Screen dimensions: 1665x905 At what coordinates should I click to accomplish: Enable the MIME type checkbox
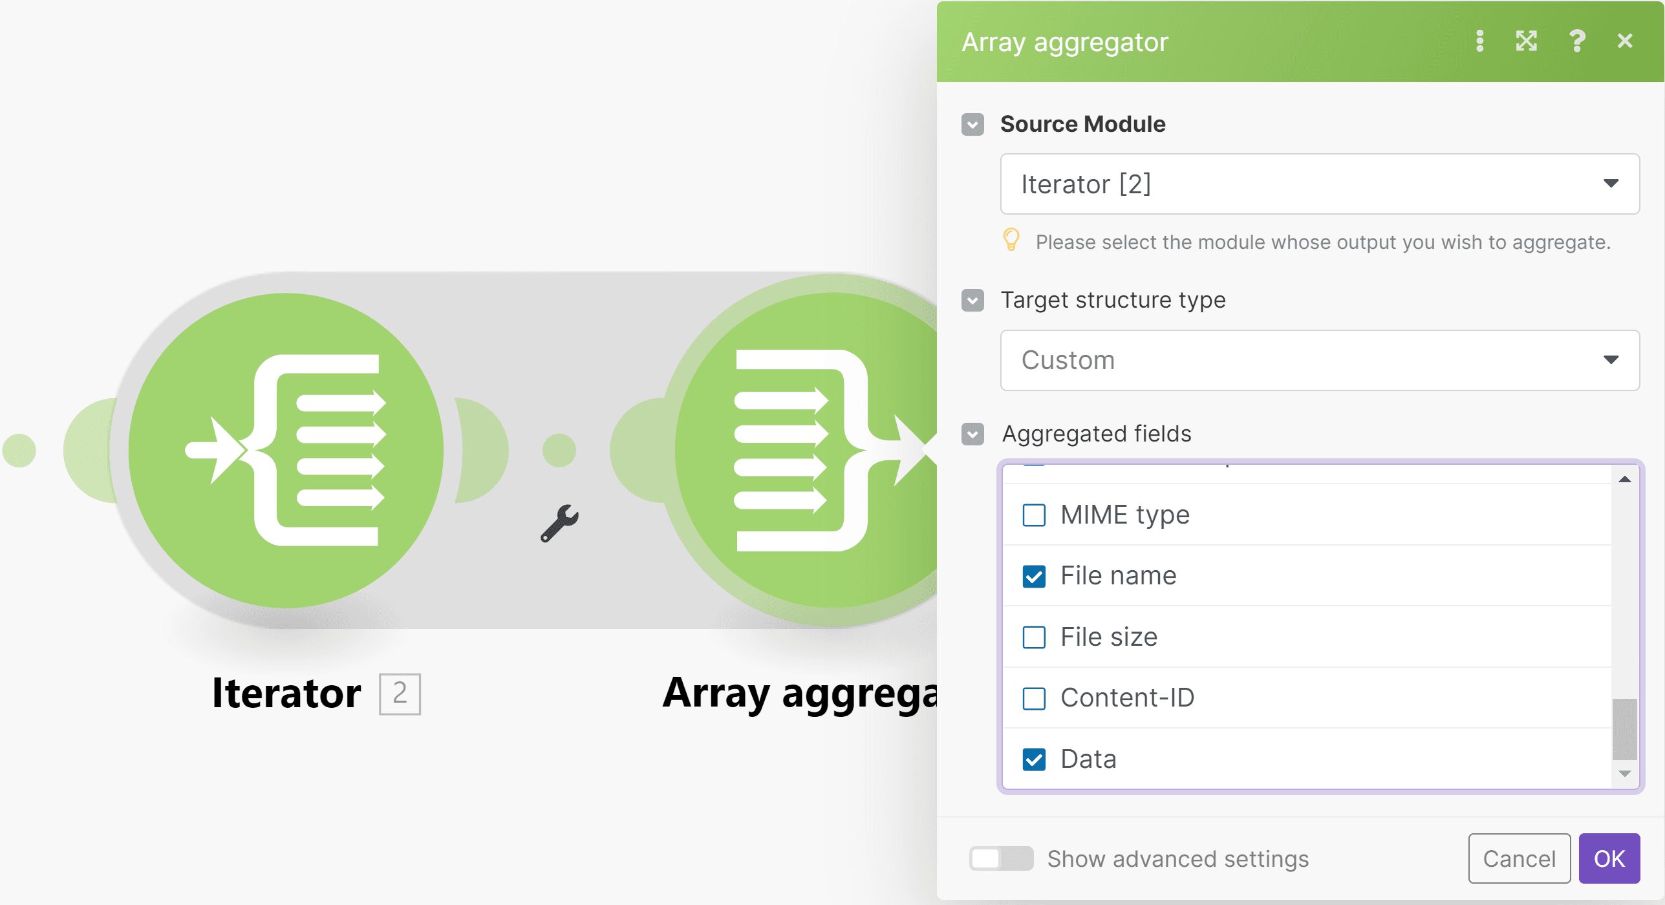[1035, 514]
